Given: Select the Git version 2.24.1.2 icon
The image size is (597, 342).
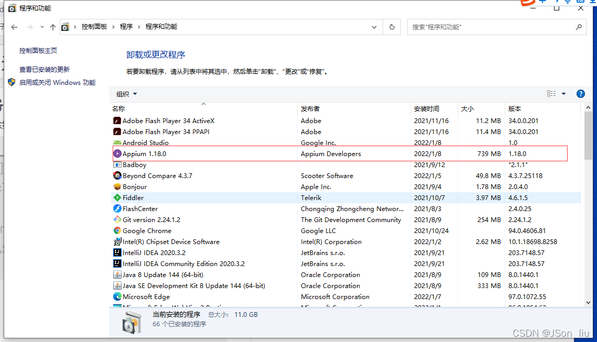Looking at the screenshot, I should pyautogui.click(x=117, y=219).
